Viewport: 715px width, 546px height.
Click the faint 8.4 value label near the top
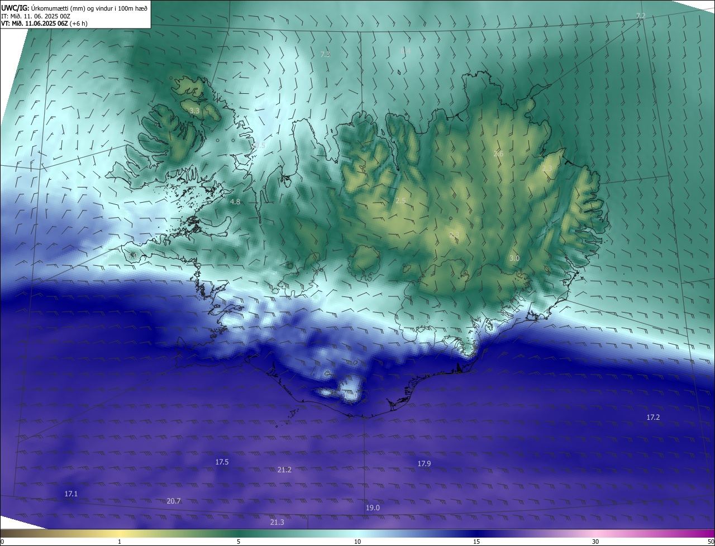click(x=406, y=51)
